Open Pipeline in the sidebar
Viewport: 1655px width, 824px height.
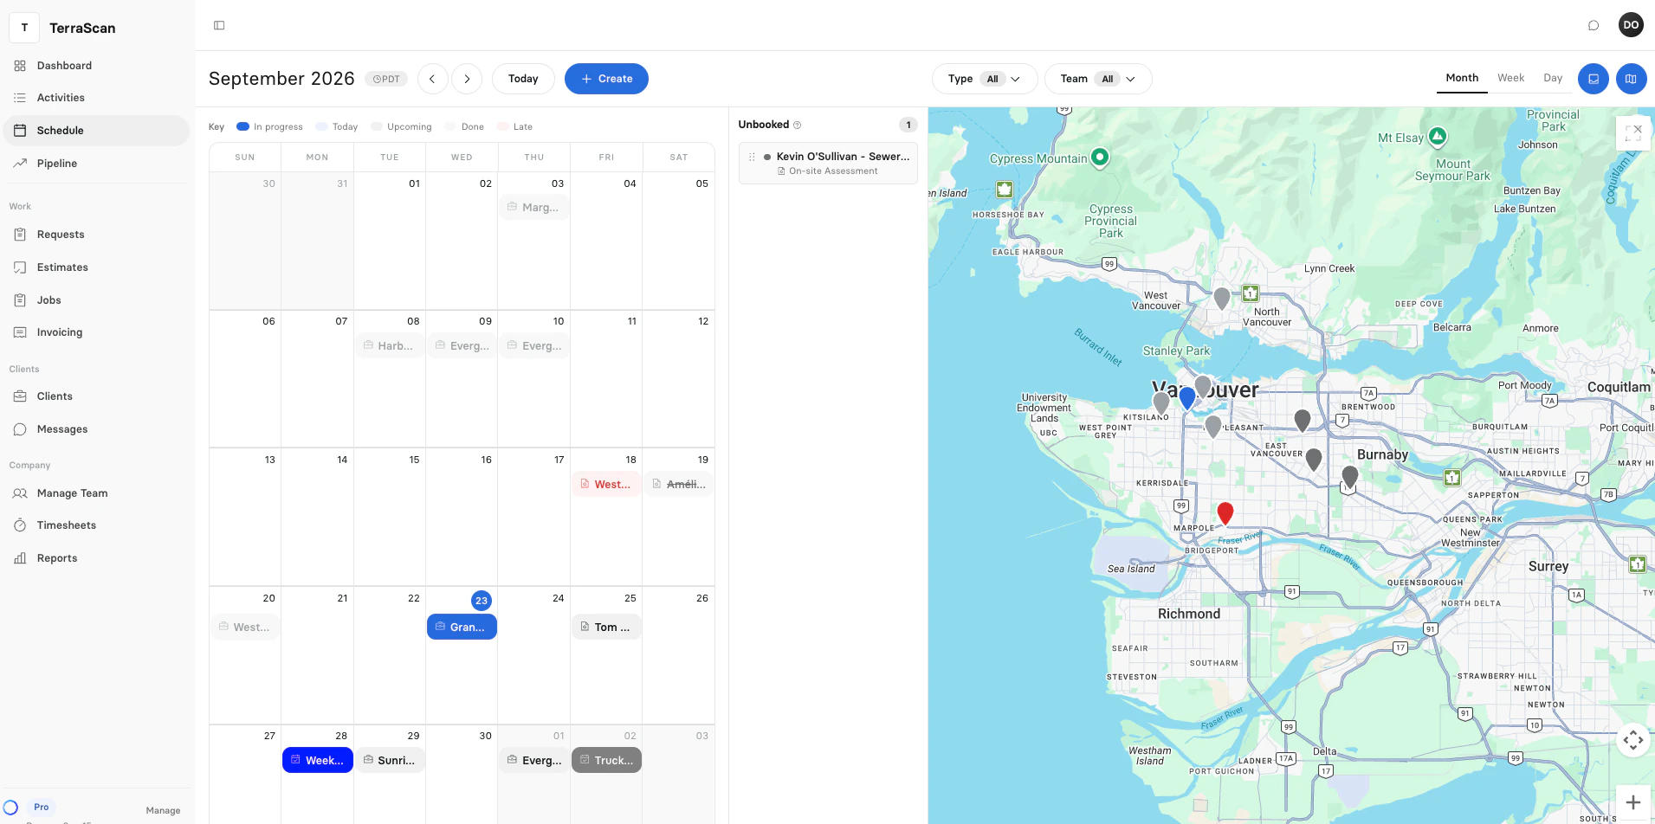tap(96, 164)
